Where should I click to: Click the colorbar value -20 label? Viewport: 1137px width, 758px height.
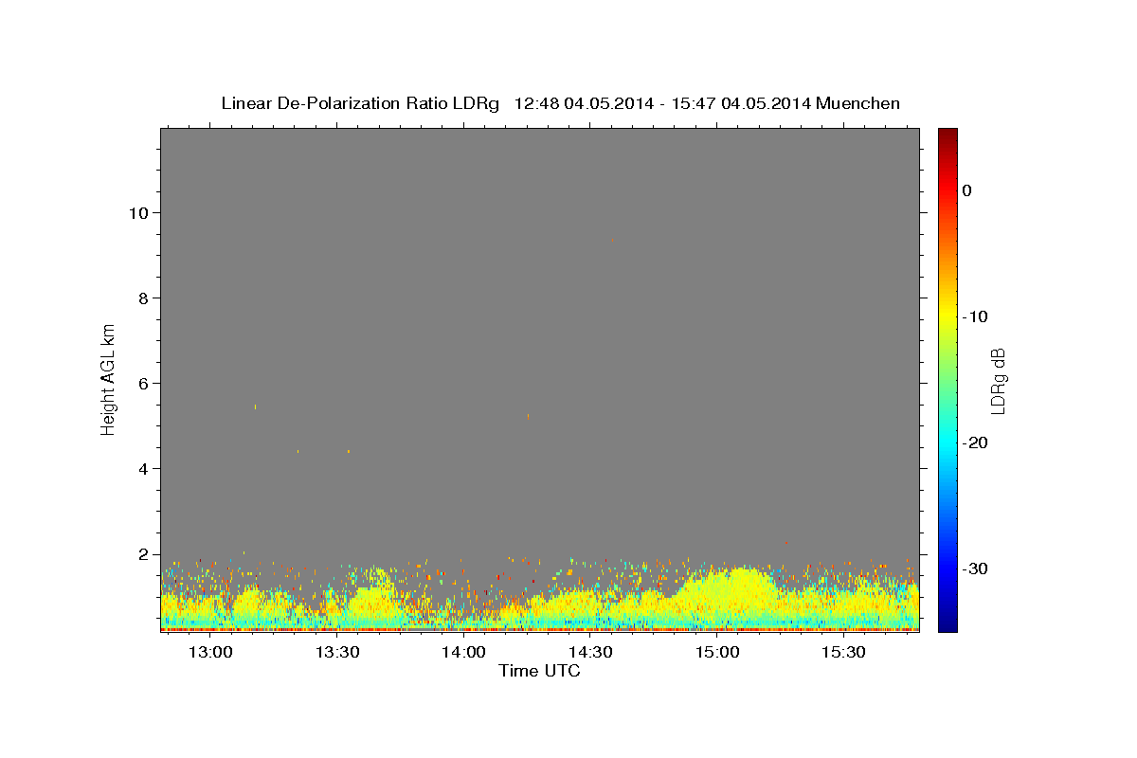pos(975,442)
